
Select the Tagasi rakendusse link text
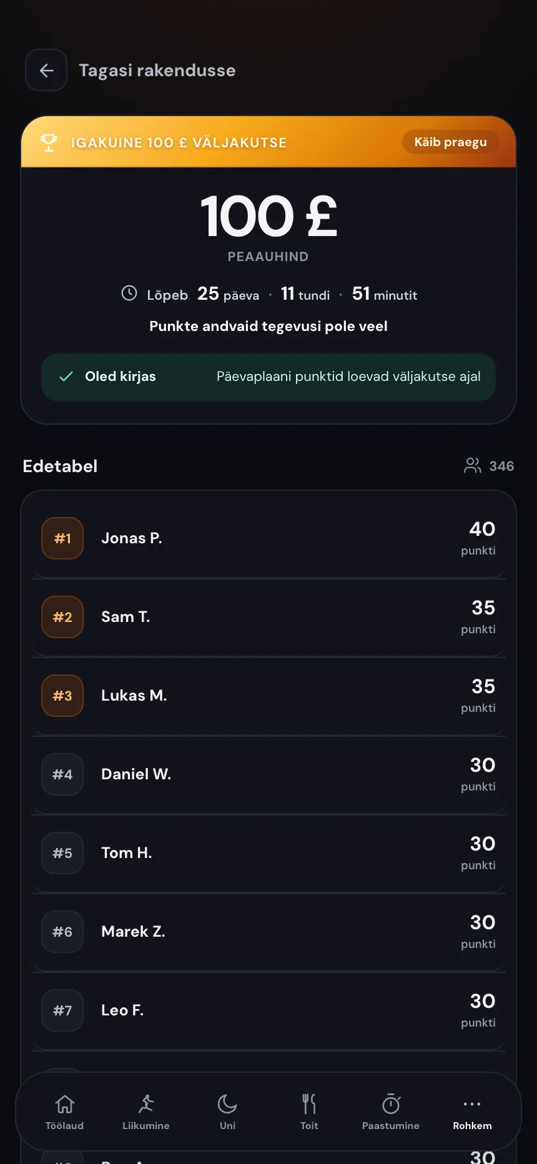pos(157,70)
